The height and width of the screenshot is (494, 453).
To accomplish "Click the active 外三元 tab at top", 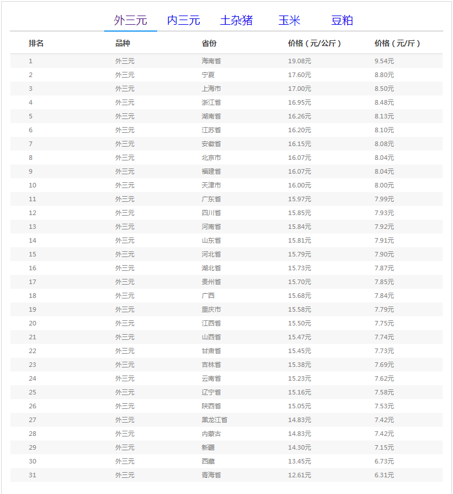I will [130, 21].
